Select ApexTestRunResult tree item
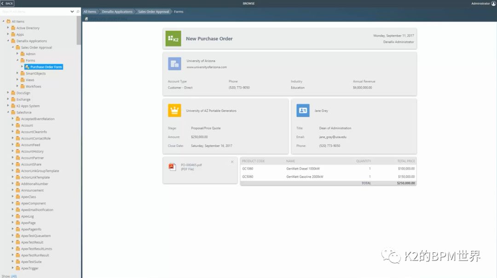Viewport: 497px width, 278px height. (35, 255)
